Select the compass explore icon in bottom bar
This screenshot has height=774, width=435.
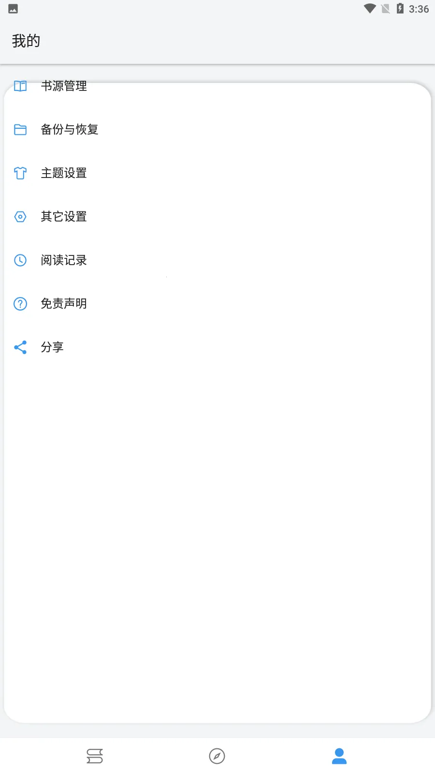[217, 756]
